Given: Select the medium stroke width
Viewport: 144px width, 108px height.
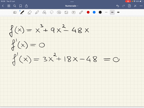Looking at the screenshot, I should pyautogui.click(x=112, y=12).
